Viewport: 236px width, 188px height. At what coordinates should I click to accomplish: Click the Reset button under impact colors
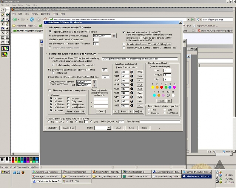point(161,101)
